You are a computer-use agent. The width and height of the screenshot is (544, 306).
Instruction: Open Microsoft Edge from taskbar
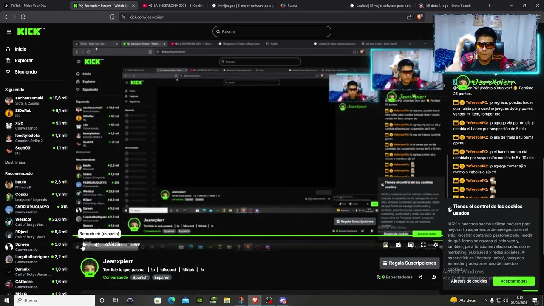171,300
